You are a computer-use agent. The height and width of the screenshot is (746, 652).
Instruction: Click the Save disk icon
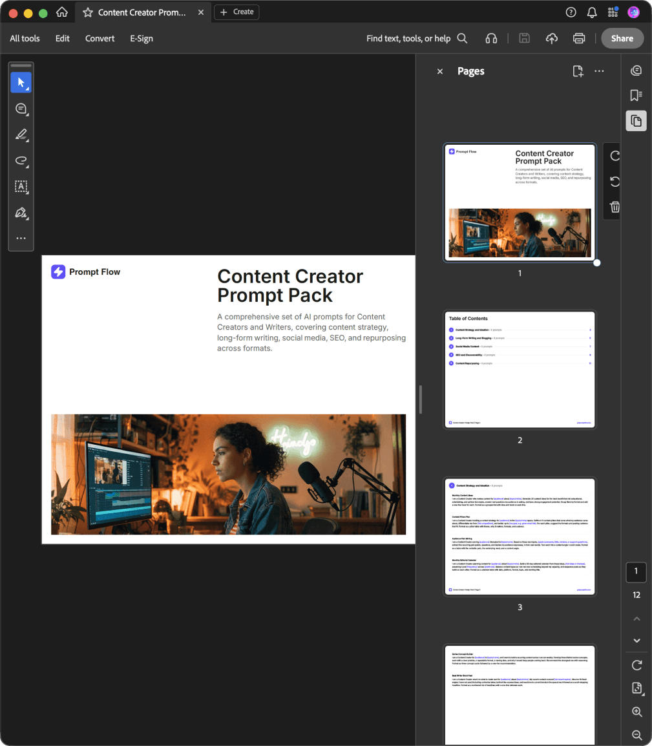click(x=524, y=39)
